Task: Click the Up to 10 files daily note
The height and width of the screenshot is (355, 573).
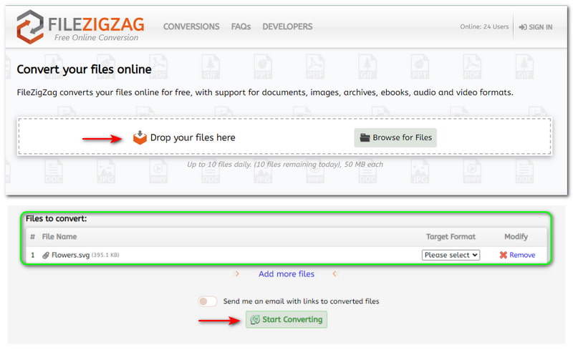Action: click(x=284, y=165)
